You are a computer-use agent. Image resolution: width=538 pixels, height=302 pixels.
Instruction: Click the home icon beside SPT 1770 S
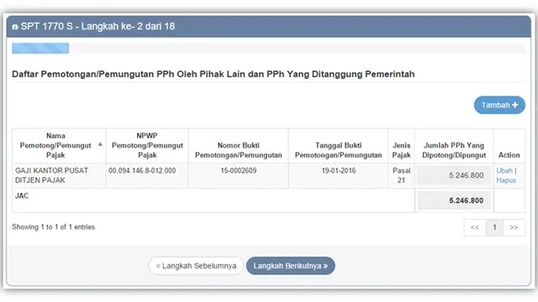[15, 27]
